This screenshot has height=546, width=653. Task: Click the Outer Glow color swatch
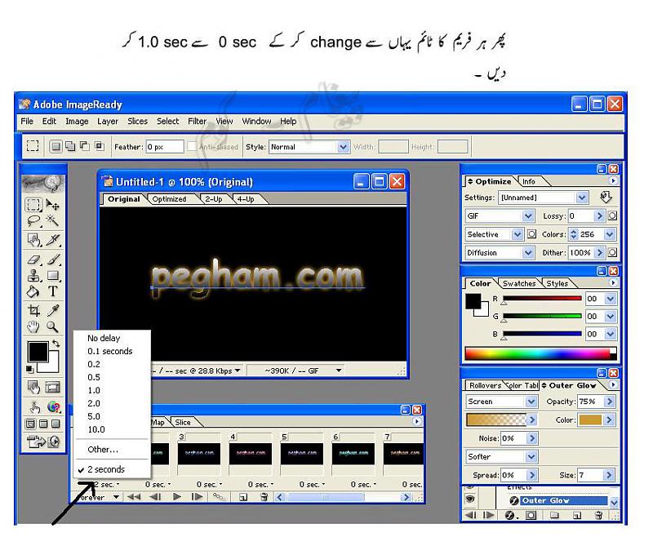pos(591,419)
